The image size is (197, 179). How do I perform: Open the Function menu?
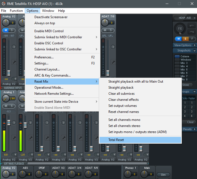16,11
